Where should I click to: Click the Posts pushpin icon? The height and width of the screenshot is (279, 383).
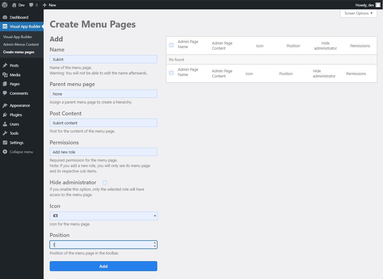5,65
